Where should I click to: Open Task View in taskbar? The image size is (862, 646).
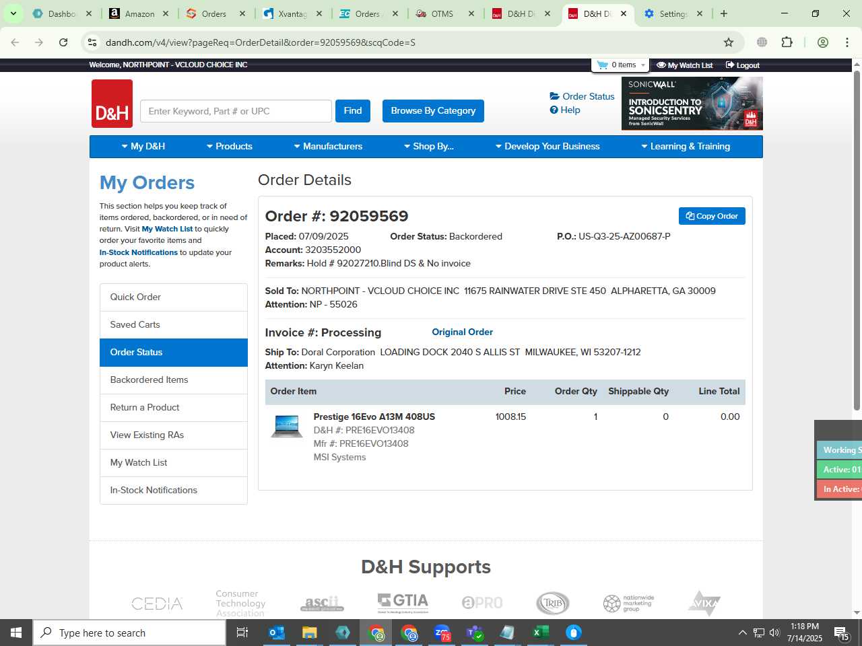(242, 633)
